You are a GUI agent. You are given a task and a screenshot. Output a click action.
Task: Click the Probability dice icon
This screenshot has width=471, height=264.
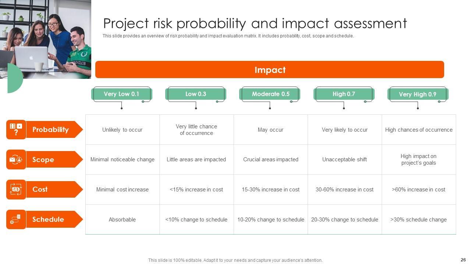16,129
